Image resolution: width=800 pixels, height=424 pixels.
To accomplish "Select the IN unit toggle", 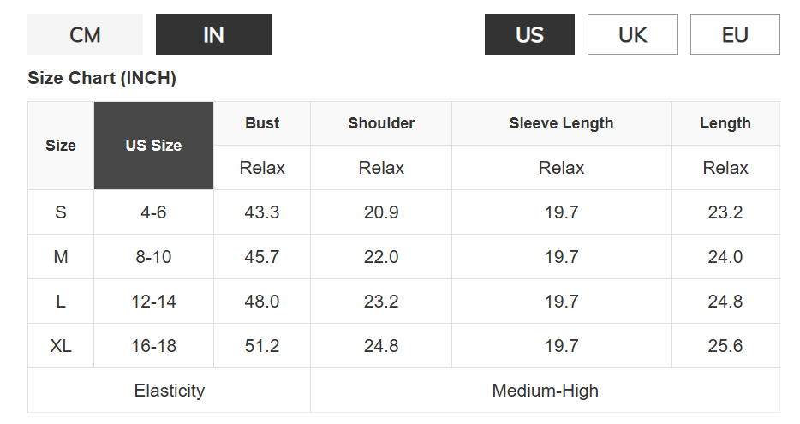I will pos(213,34).
